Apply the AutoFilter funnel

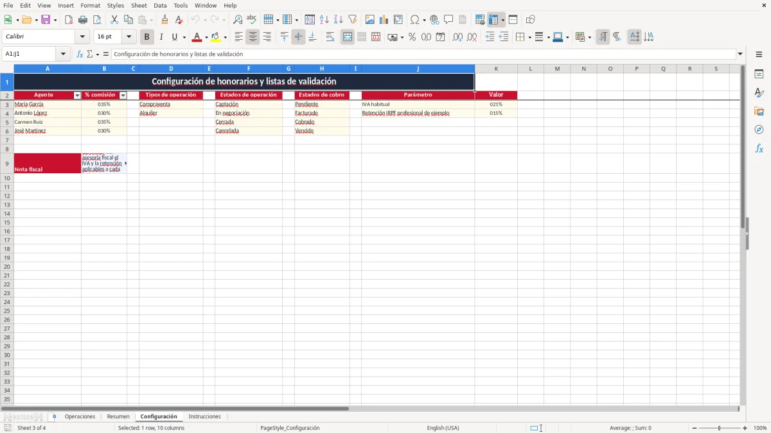[352, 20]
